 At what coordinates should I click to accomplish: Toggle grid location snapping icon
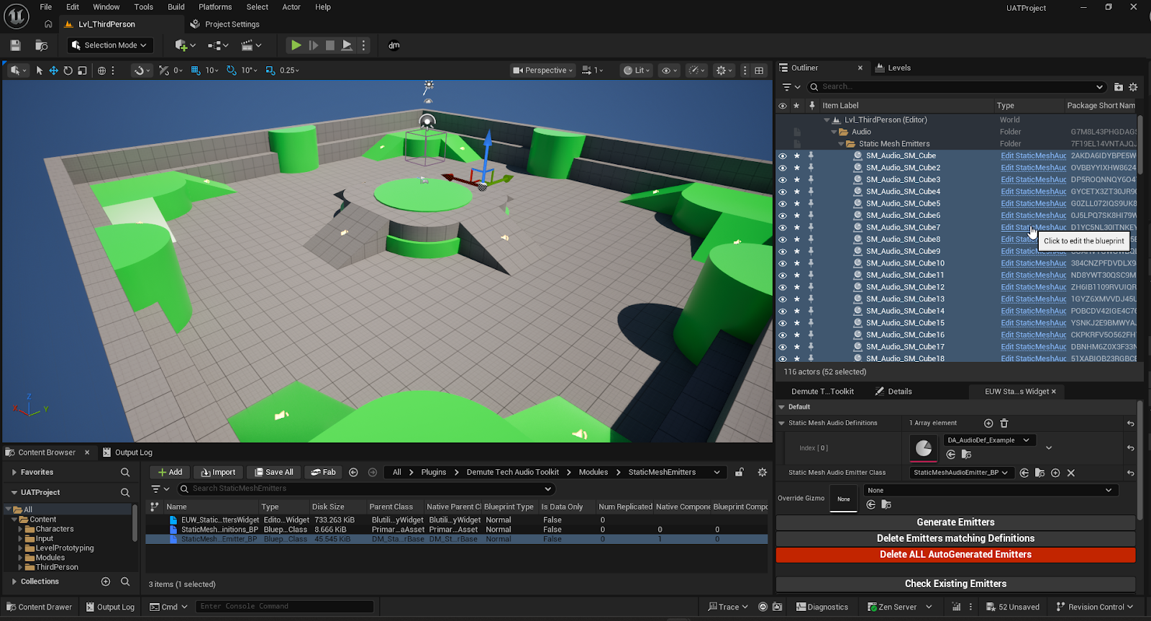pos(195,71)
